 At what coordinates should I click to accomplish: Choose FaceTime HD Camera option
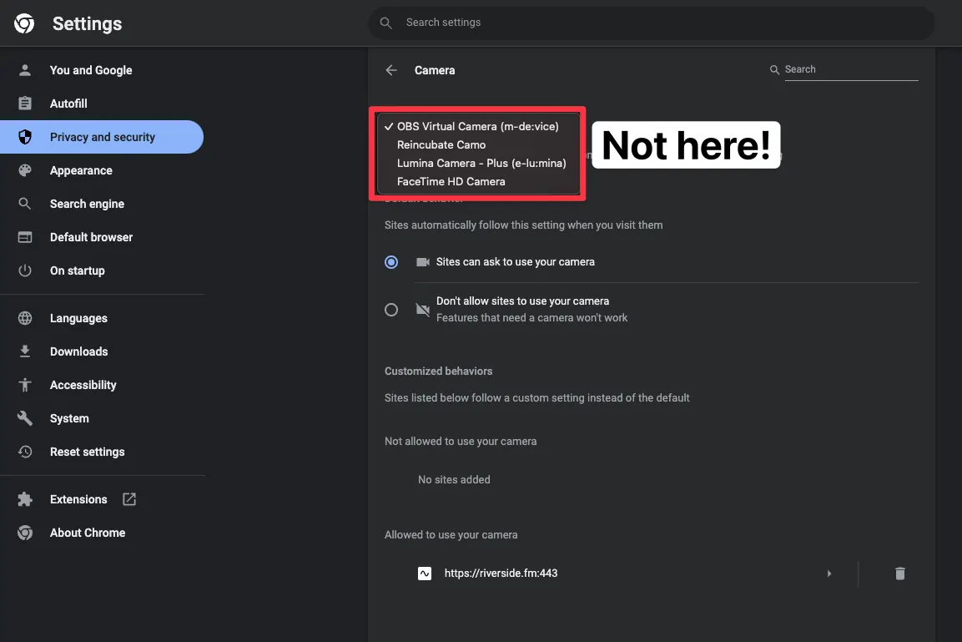click(478, 182)
